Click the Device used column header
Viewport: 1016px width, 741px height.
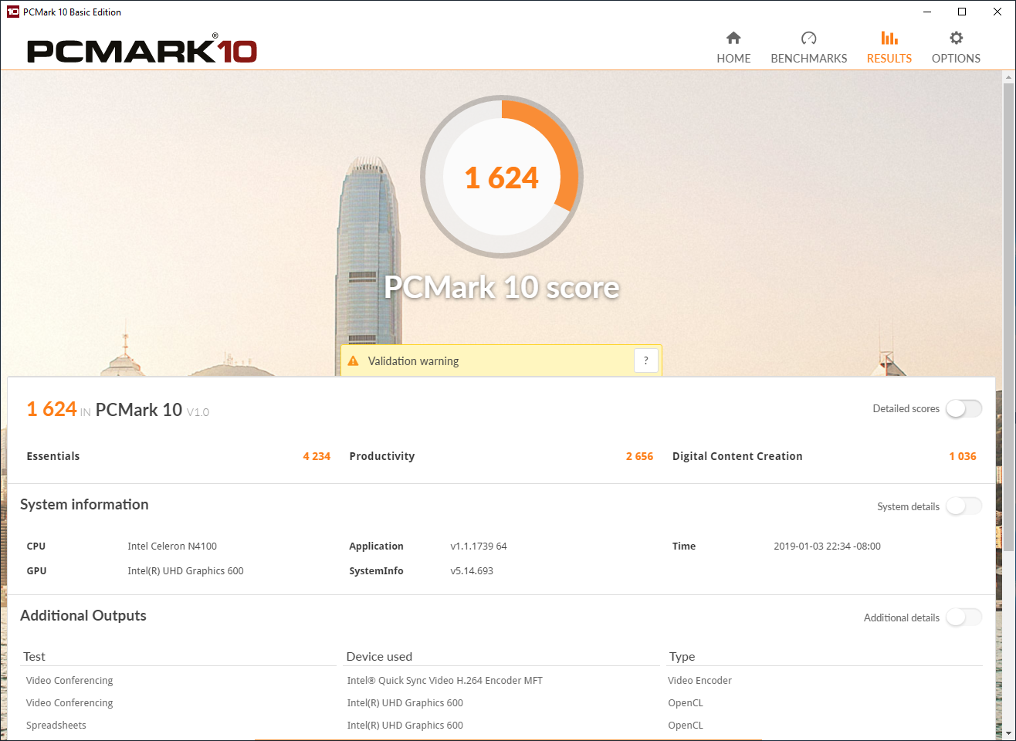coord(379,656)
